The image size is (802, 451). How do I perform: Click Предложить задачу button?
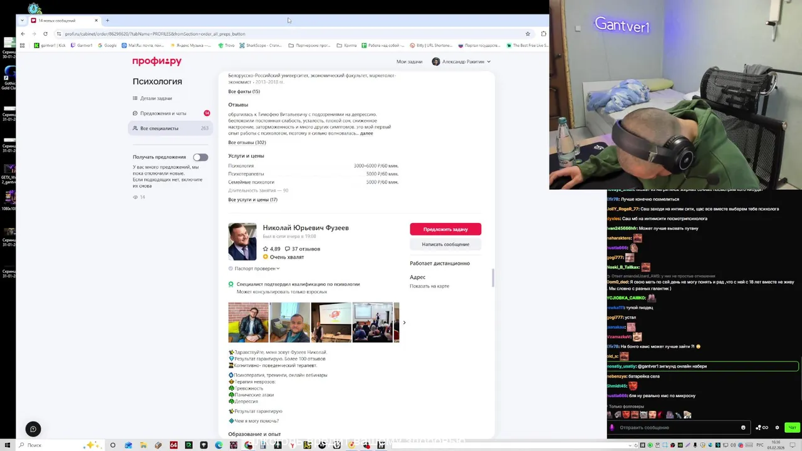pos(445,229)
